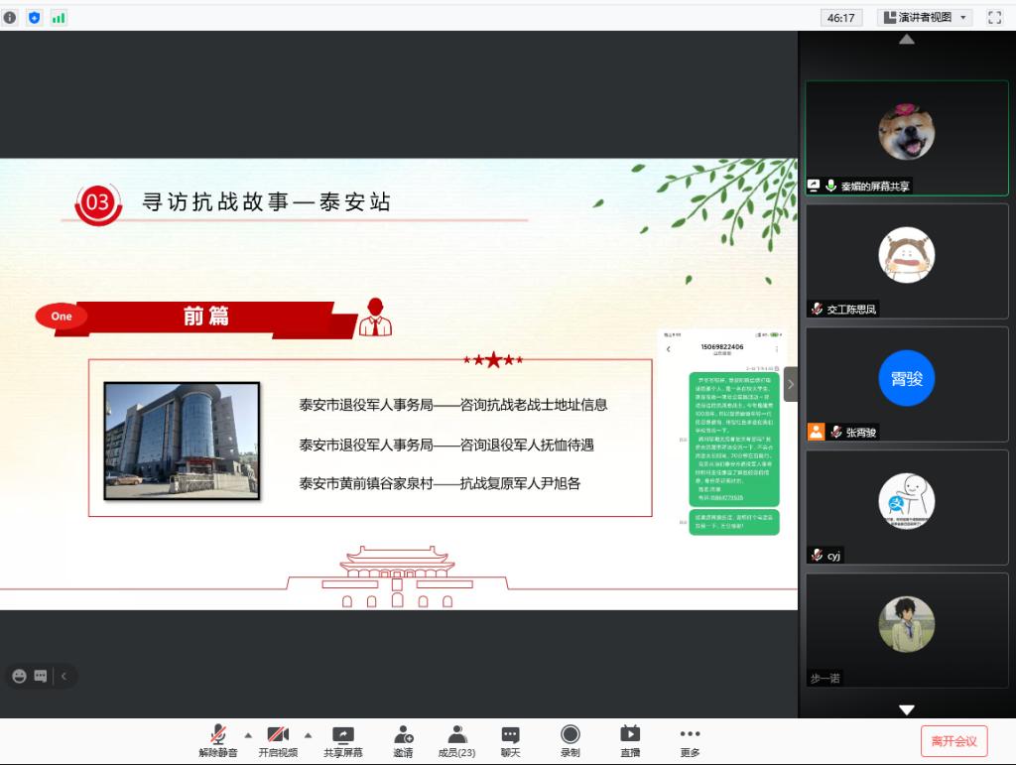Start 录制 recording
The height and width of the screenshot is (765, 1016).
[x=570, y=740]
